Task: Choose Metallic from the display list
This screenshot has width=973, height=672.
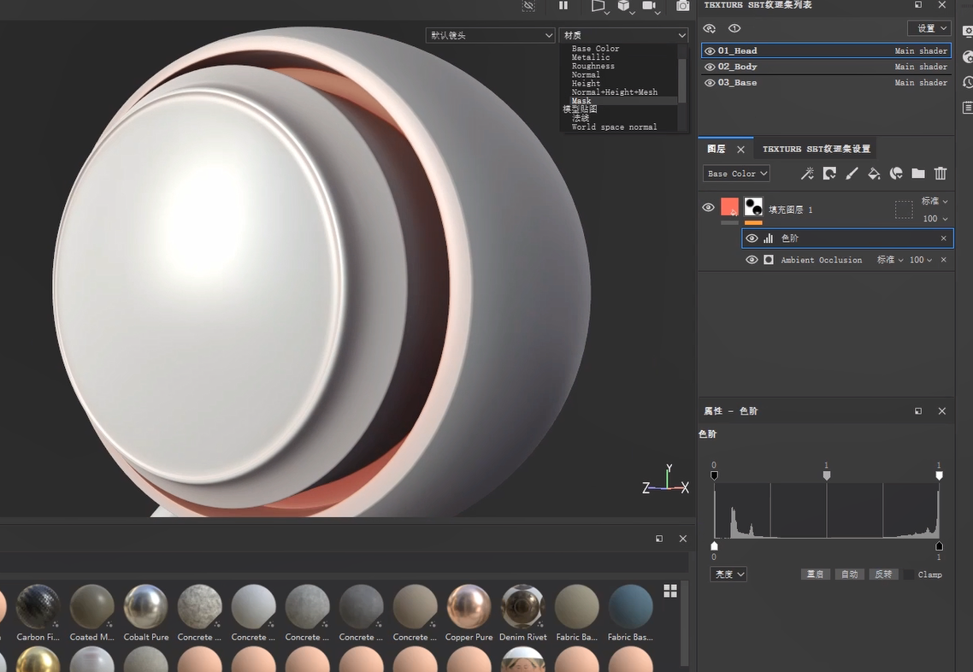Action: click(591, 57)
